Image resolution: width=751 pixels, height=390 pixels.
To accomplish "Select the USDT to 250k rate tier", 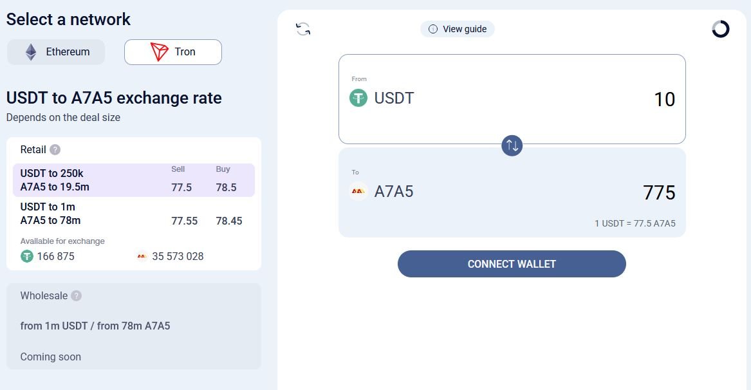I will click(134, 180).
